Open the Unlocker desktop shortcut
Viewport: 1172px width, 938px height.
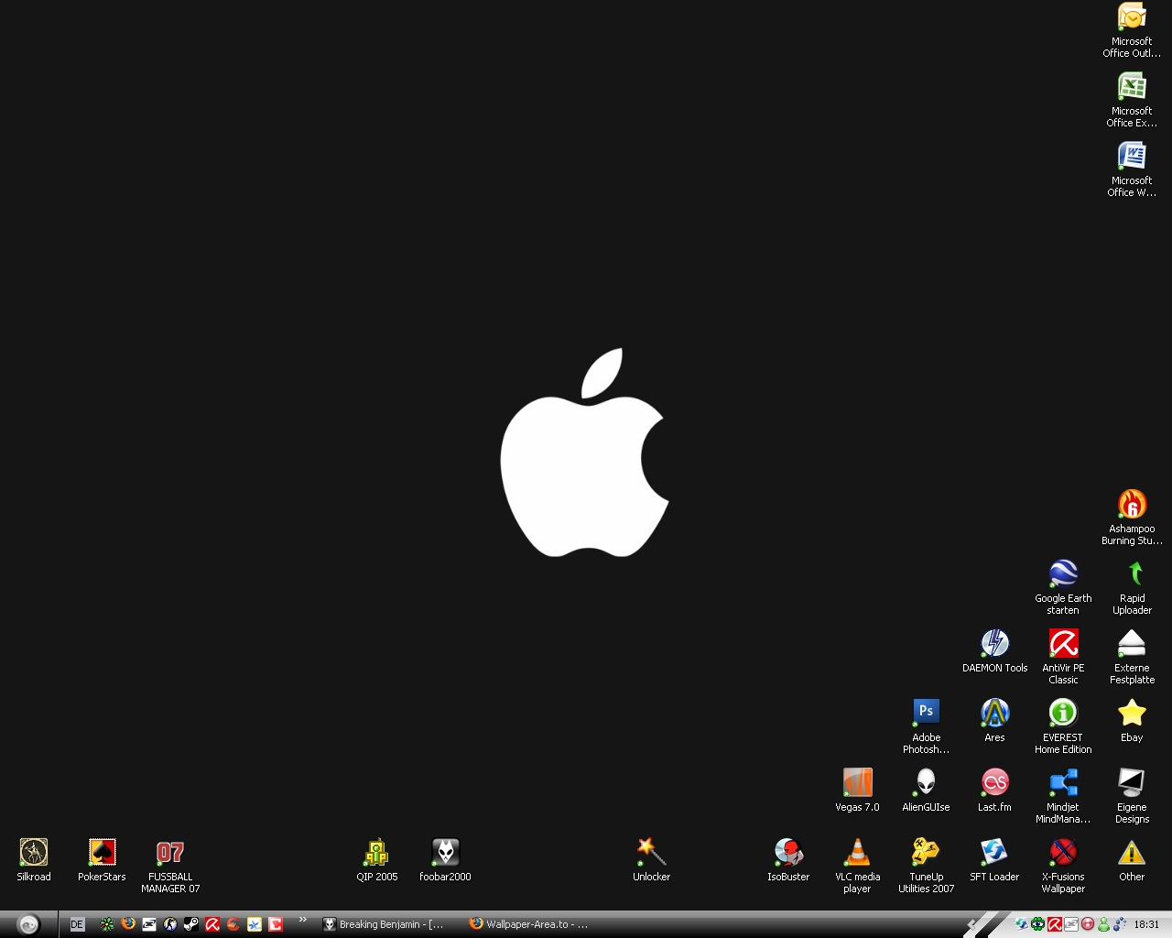pyautogui.click(x=651, y=853)
